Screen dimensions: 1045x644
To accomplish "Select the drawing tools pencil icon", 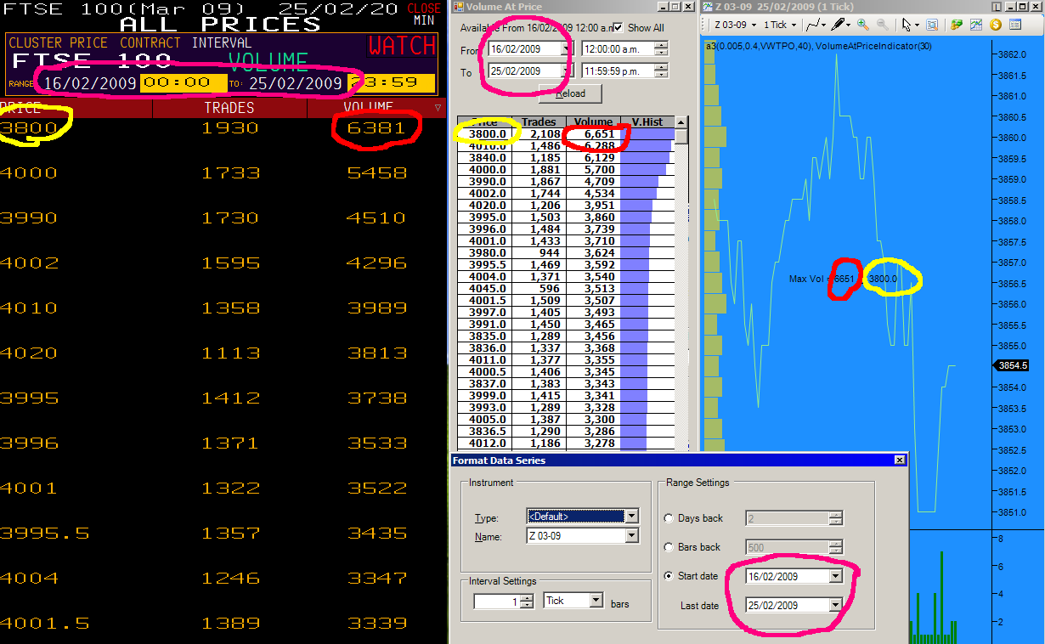I will [x=840, y=25].
